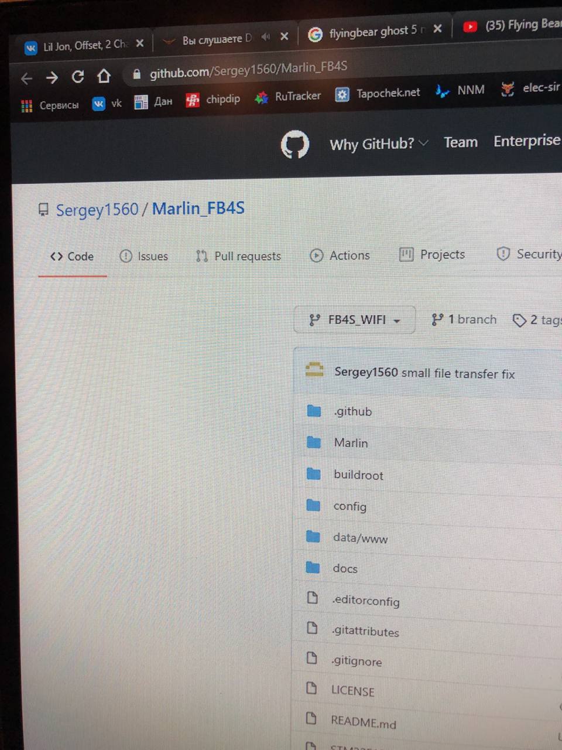View the 2 tags link
Screen dimensions: 562x750
[536, 320]
